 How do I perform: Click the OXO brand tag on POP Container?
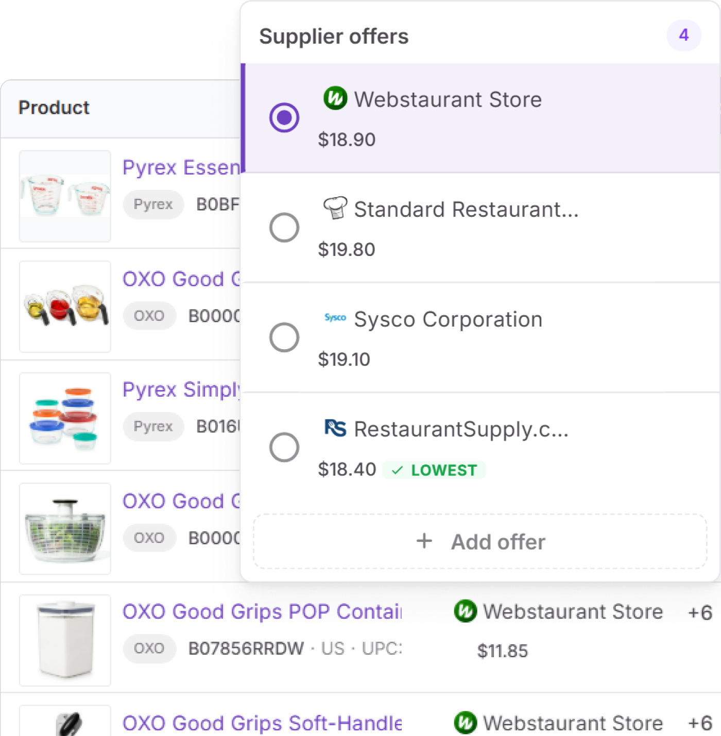[x=149, y=648]
